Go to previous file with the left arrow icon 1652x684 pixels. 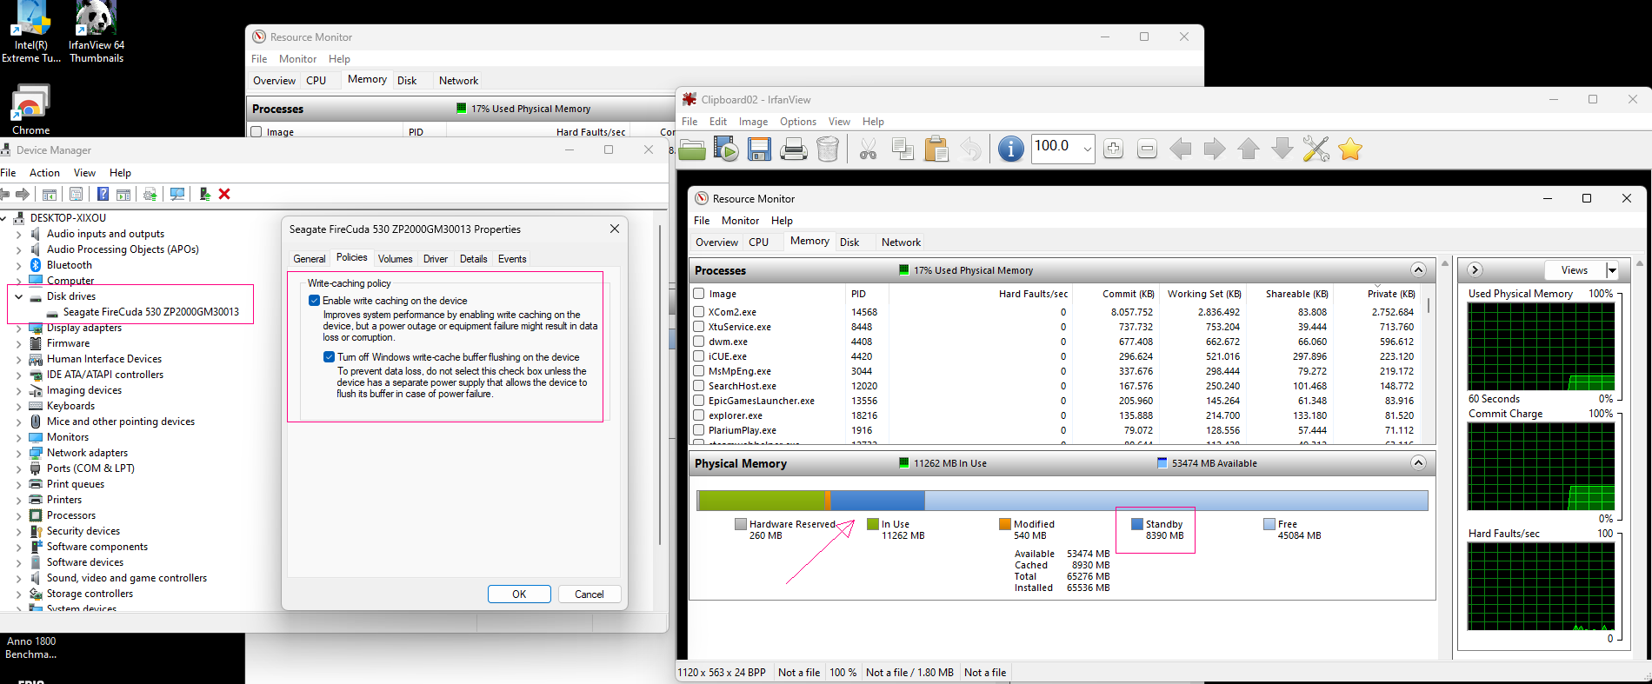[x=1181, y=149]
